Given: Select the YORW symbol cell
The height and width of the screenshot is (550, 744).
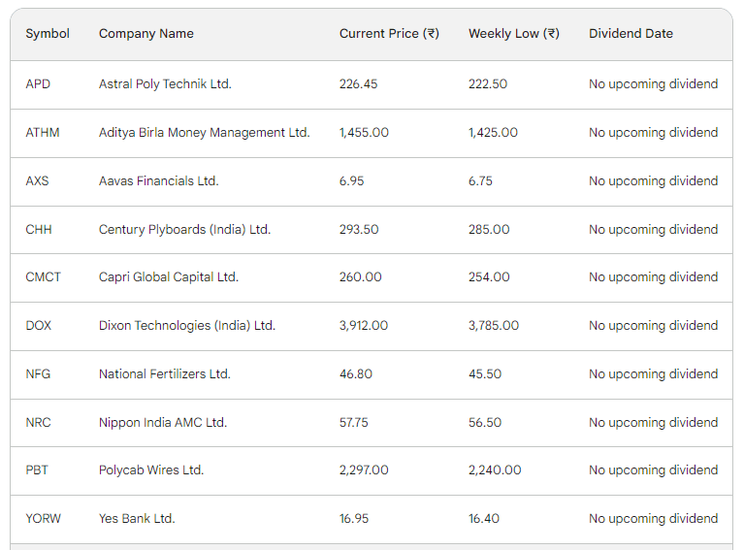Looking at the screenshot, I should pos(44,519).
